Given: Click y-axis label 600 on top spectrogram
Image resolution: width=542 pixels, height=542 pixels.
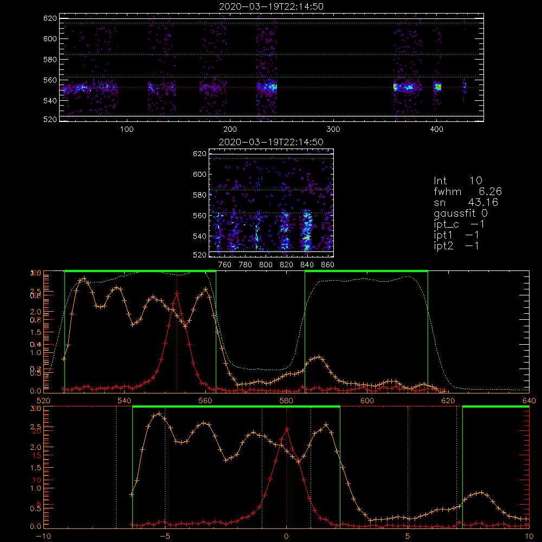Looking at the screenshot, I should (50, 39).
